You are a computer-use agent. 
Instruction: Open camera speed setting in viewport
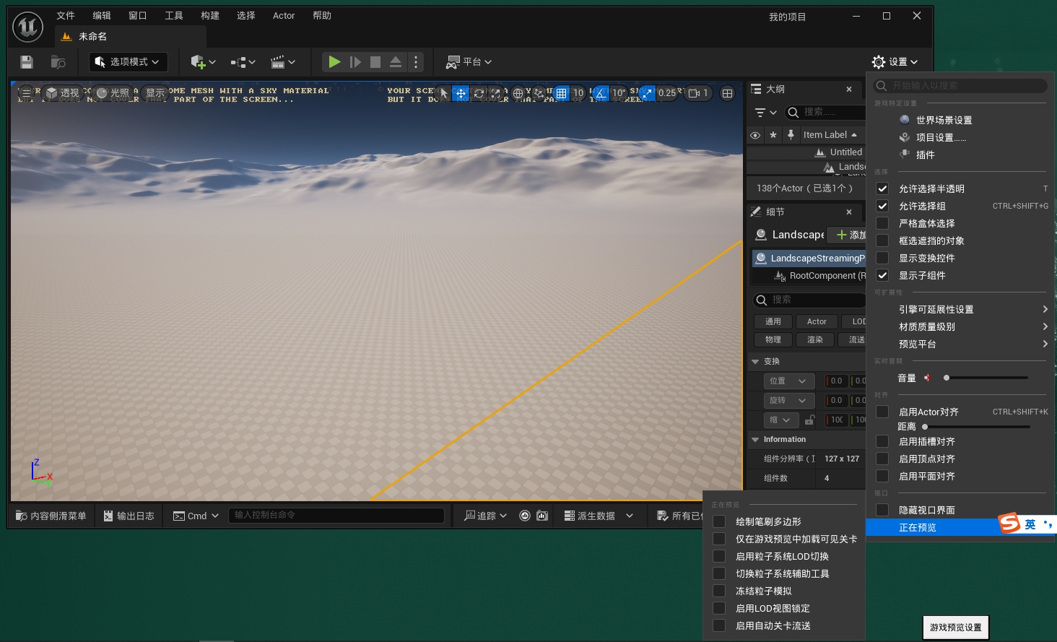tap(698, 93)
